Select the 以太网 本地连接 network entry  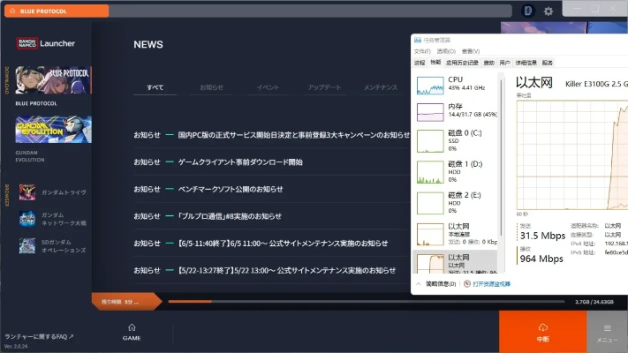click(456, 234)
